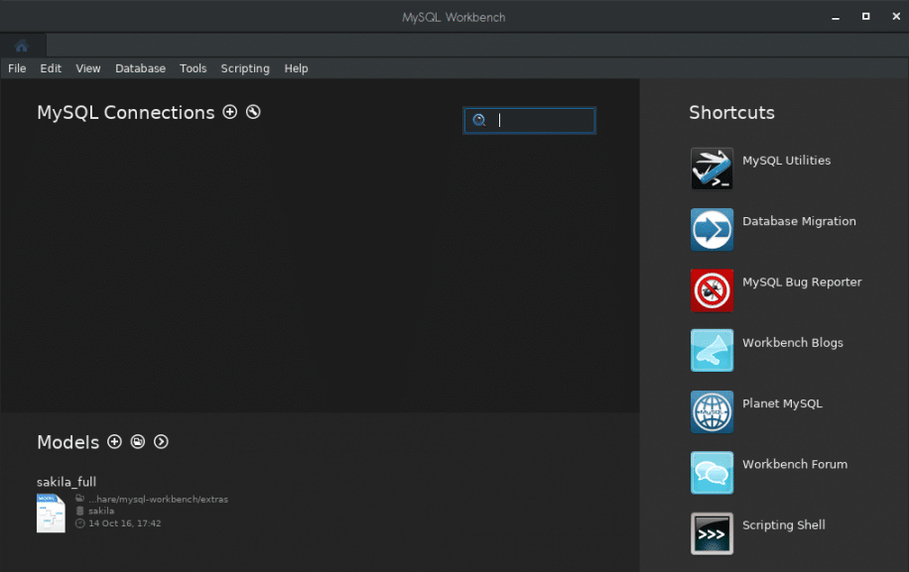Image resolution: width=909 pixels, height=572 pixels.
Task: Launch the MySQL Bug Reporter icon
Action: (712, 290)
